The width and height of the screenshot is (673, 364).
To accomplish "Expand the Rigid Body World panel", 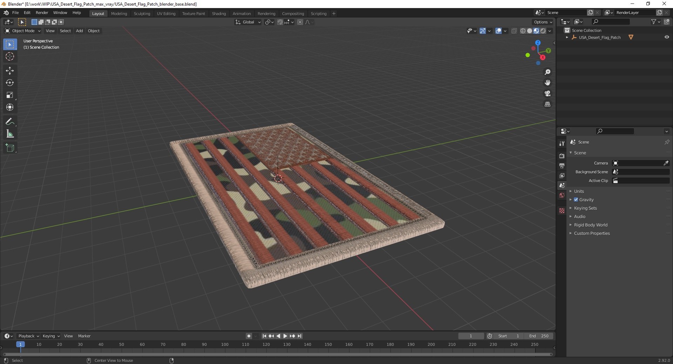I will [x=590, y=225].
